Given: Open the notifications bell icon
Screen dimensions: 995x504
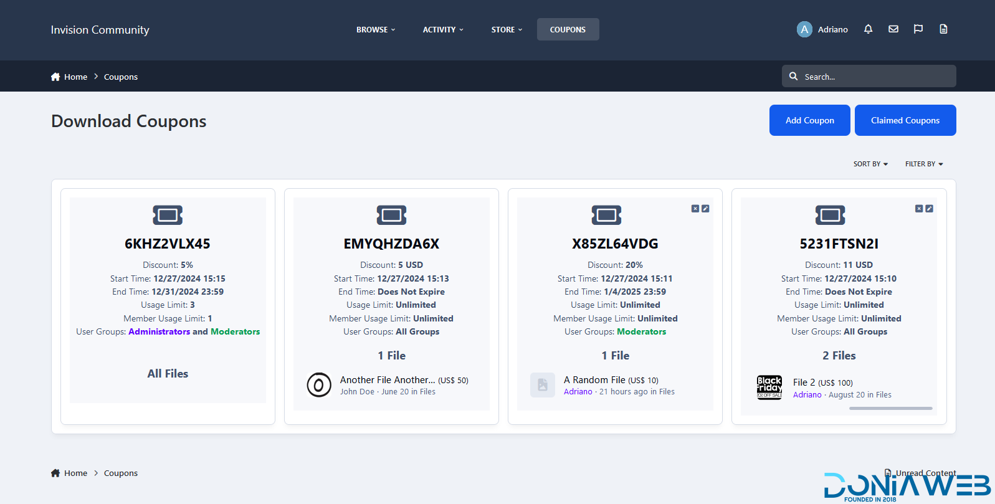Looking at the screenshot, I should pyautogui.click(x=868, y=29).
